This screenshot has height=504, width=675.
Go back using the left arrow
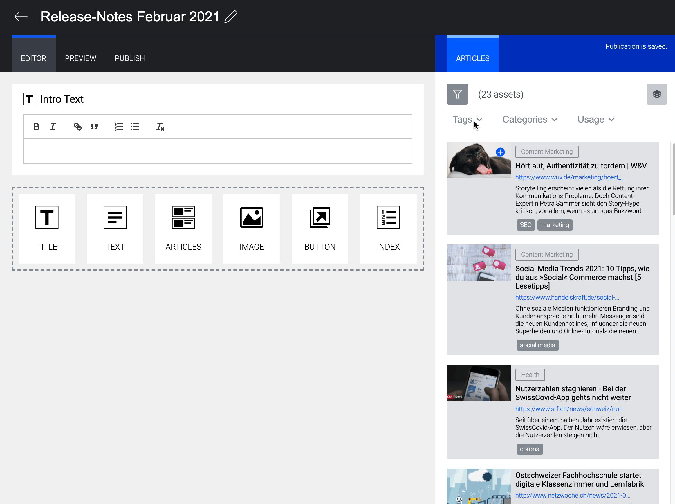21,17
